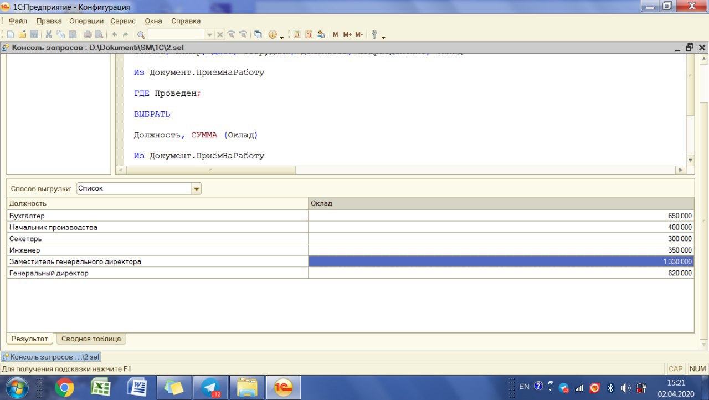Click the 1C taskbar icon
709x400 pixels.
pos(284,387)
